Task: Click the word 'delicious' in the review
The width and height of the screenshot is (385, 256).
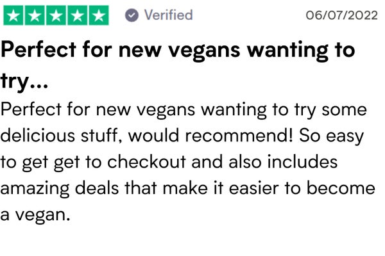Action: pos(38,136)
